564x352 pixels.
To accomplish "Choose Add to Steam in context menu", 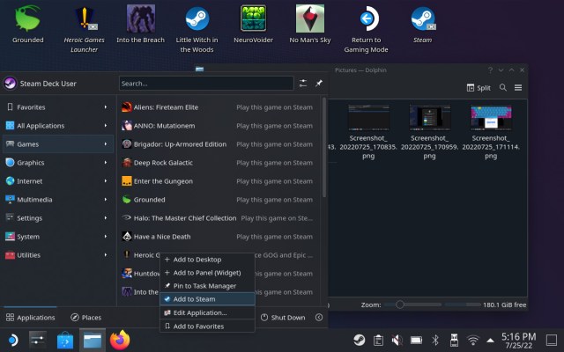I will click(x=208, y=299).
